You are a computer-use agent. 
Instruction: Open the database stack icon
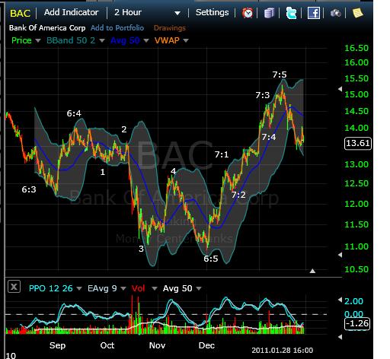pos(269,13)
